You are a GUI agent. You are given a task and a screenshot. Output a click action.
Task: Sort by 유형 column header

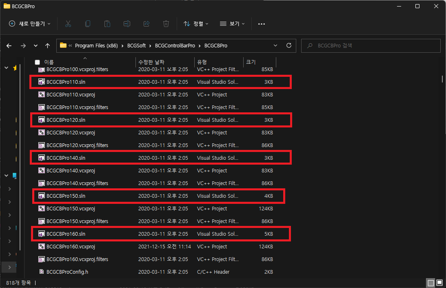pyautogui.click(x=202, y=62)
